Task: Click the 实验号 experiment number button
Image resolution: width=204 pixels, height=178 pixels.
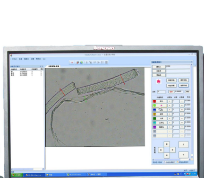Action: click(x=159, y=71)
